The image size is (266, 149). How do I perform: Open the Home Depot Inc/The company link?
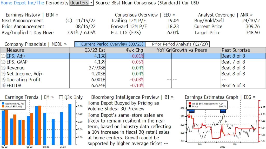coord(22,3)
